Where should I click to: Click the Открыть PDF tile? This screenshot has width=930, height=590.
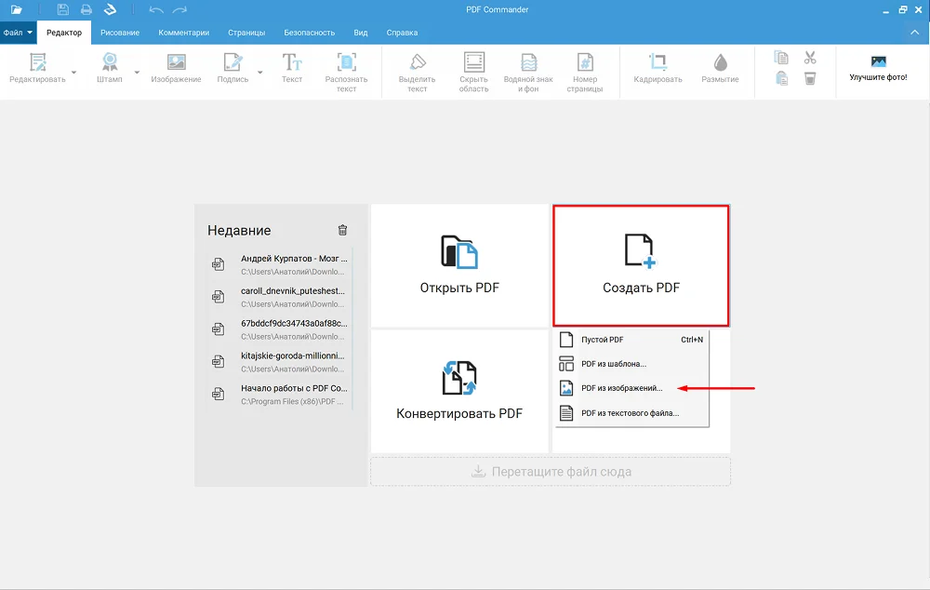pyautogui.click(x=459, y=265)
